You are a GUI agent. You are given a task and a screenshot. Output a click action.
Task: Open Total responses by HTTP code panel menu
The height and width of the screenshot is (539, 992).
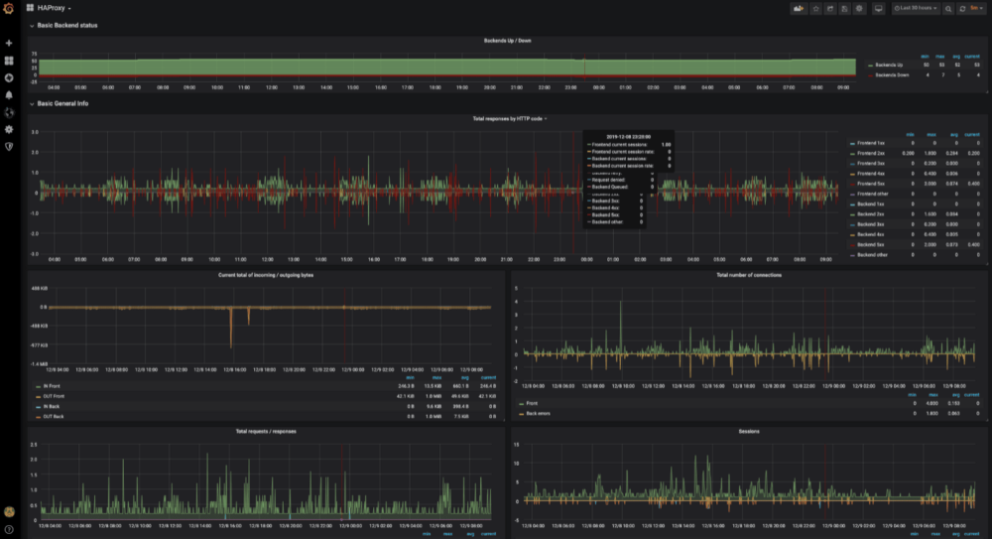pyautogui.click(x=509, y=119)
